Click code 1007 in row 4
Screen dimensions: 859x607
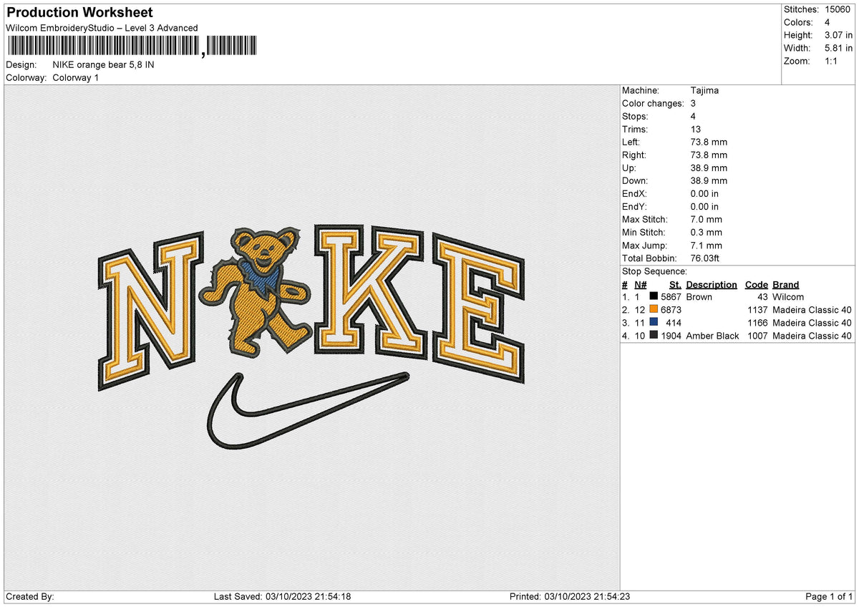[757, 336]
